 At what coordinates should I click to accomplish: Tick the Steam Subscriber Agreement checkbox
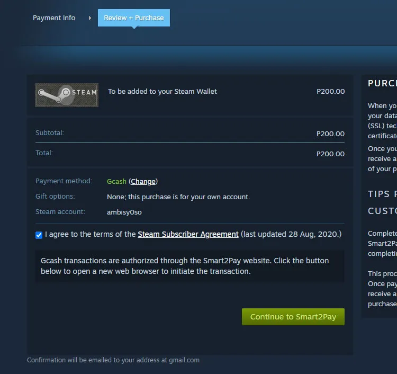39,235
